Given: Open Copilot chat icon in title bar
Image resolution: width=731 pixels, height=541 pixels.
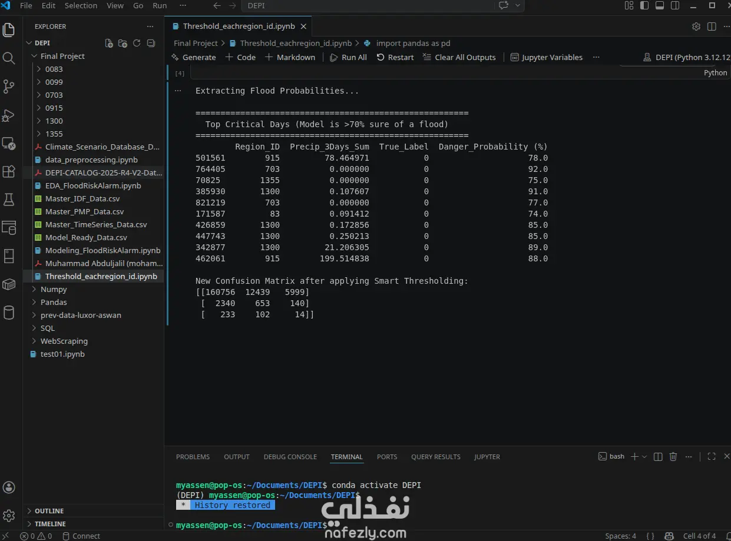Looking at the screenshot, I should click(504, 5).
